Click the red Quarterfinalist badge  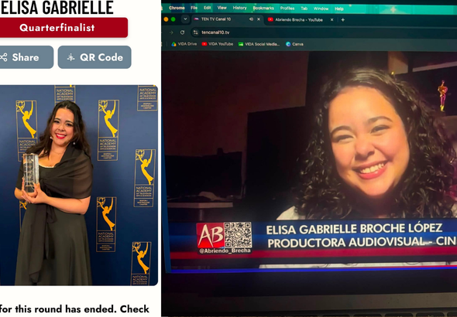pyautogui.click(x=64, y=28)
